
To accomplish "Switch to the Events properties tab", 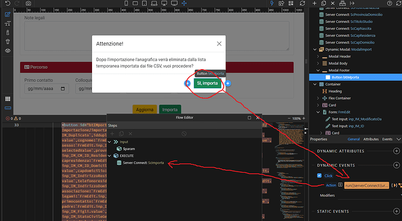I will tap(387, 139).
